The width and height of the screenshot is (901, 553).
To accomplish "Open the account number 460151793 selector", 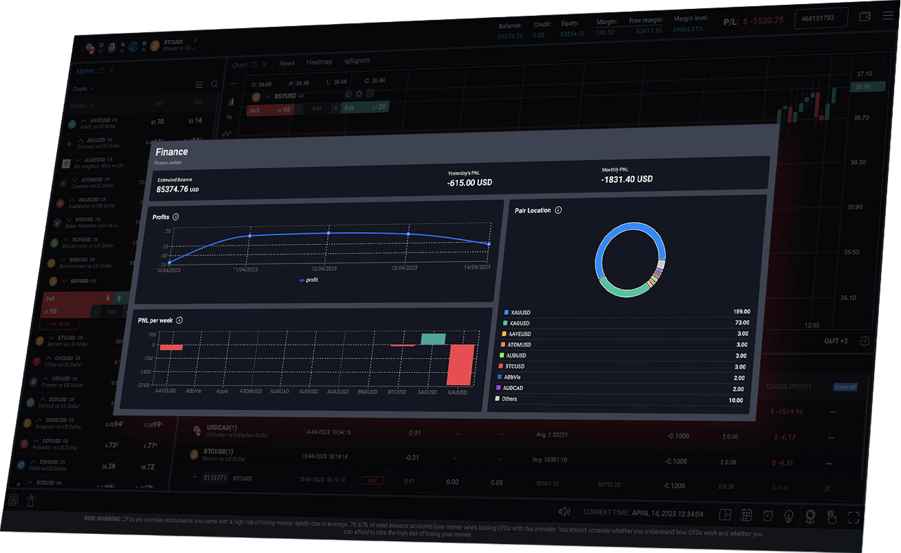I will coord(820,18).
